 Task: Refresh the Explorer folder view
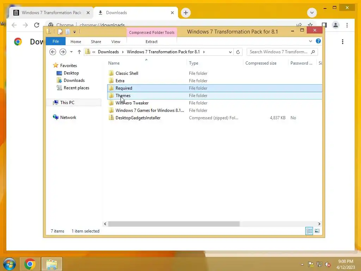[x=238, y=52]
